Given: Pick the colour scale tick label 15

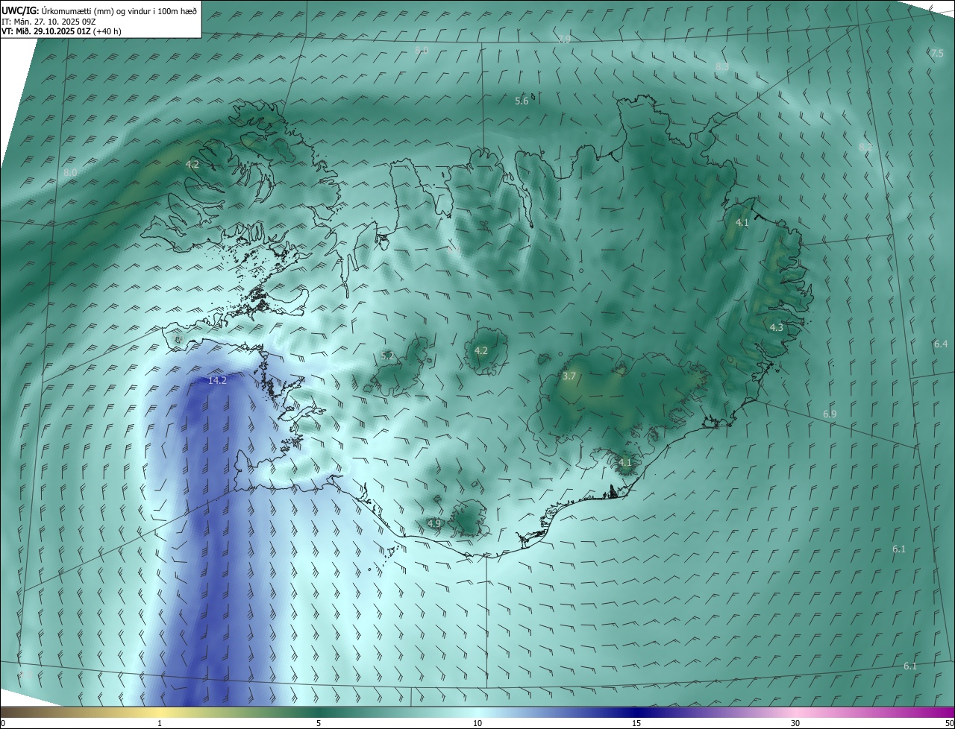Looking at the screenshot, I should [636, 724].
